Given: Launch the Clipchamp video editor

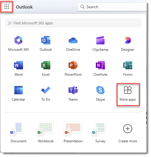Looking at the screenshot, I should click(100, 44).
